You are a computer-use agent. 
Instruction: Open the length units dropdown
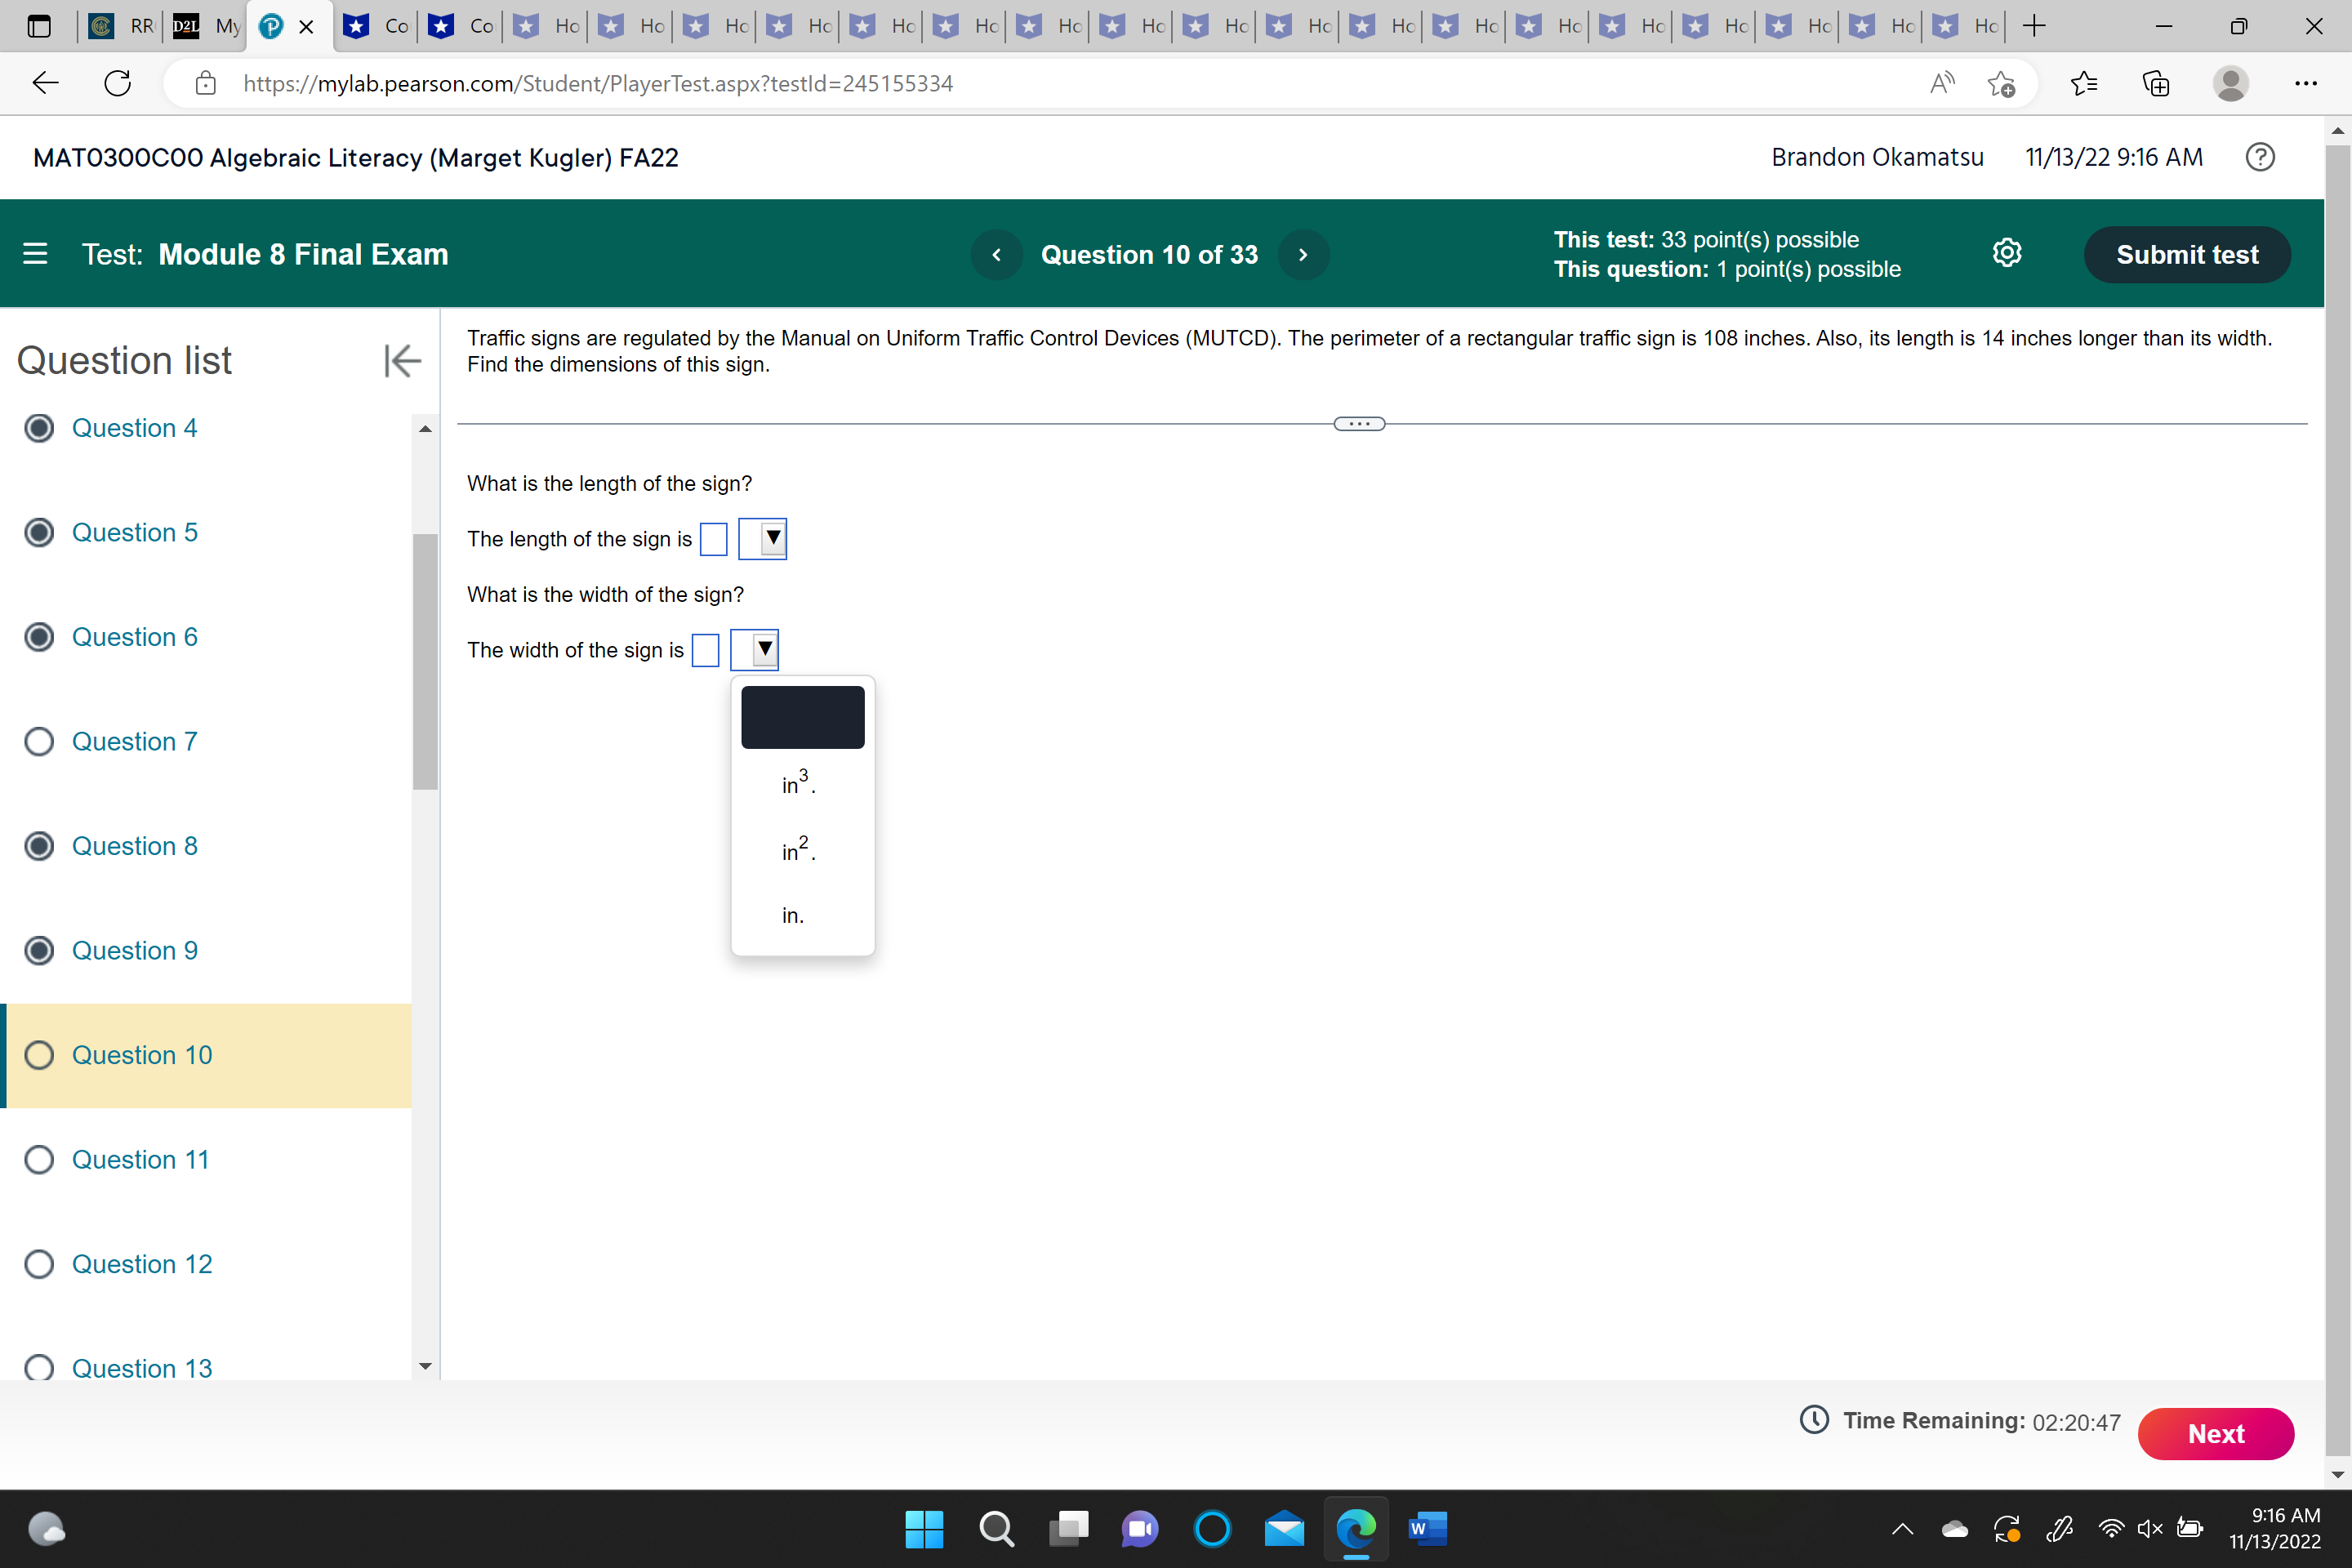tap(763, 539)
